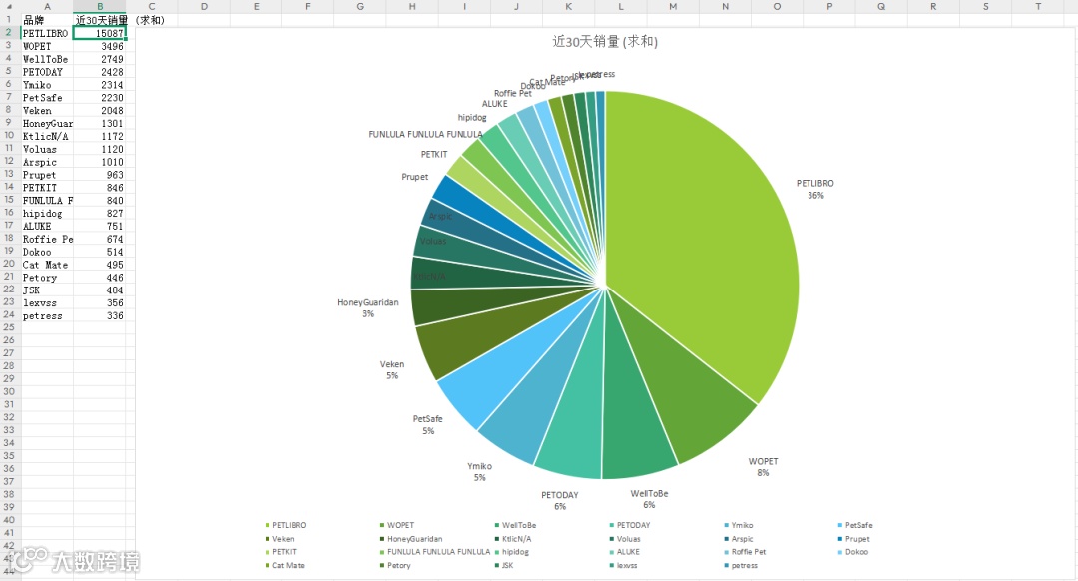Select the cell showing 2428
Screen dimensions: 1078x581
click(x=100, y=72)
